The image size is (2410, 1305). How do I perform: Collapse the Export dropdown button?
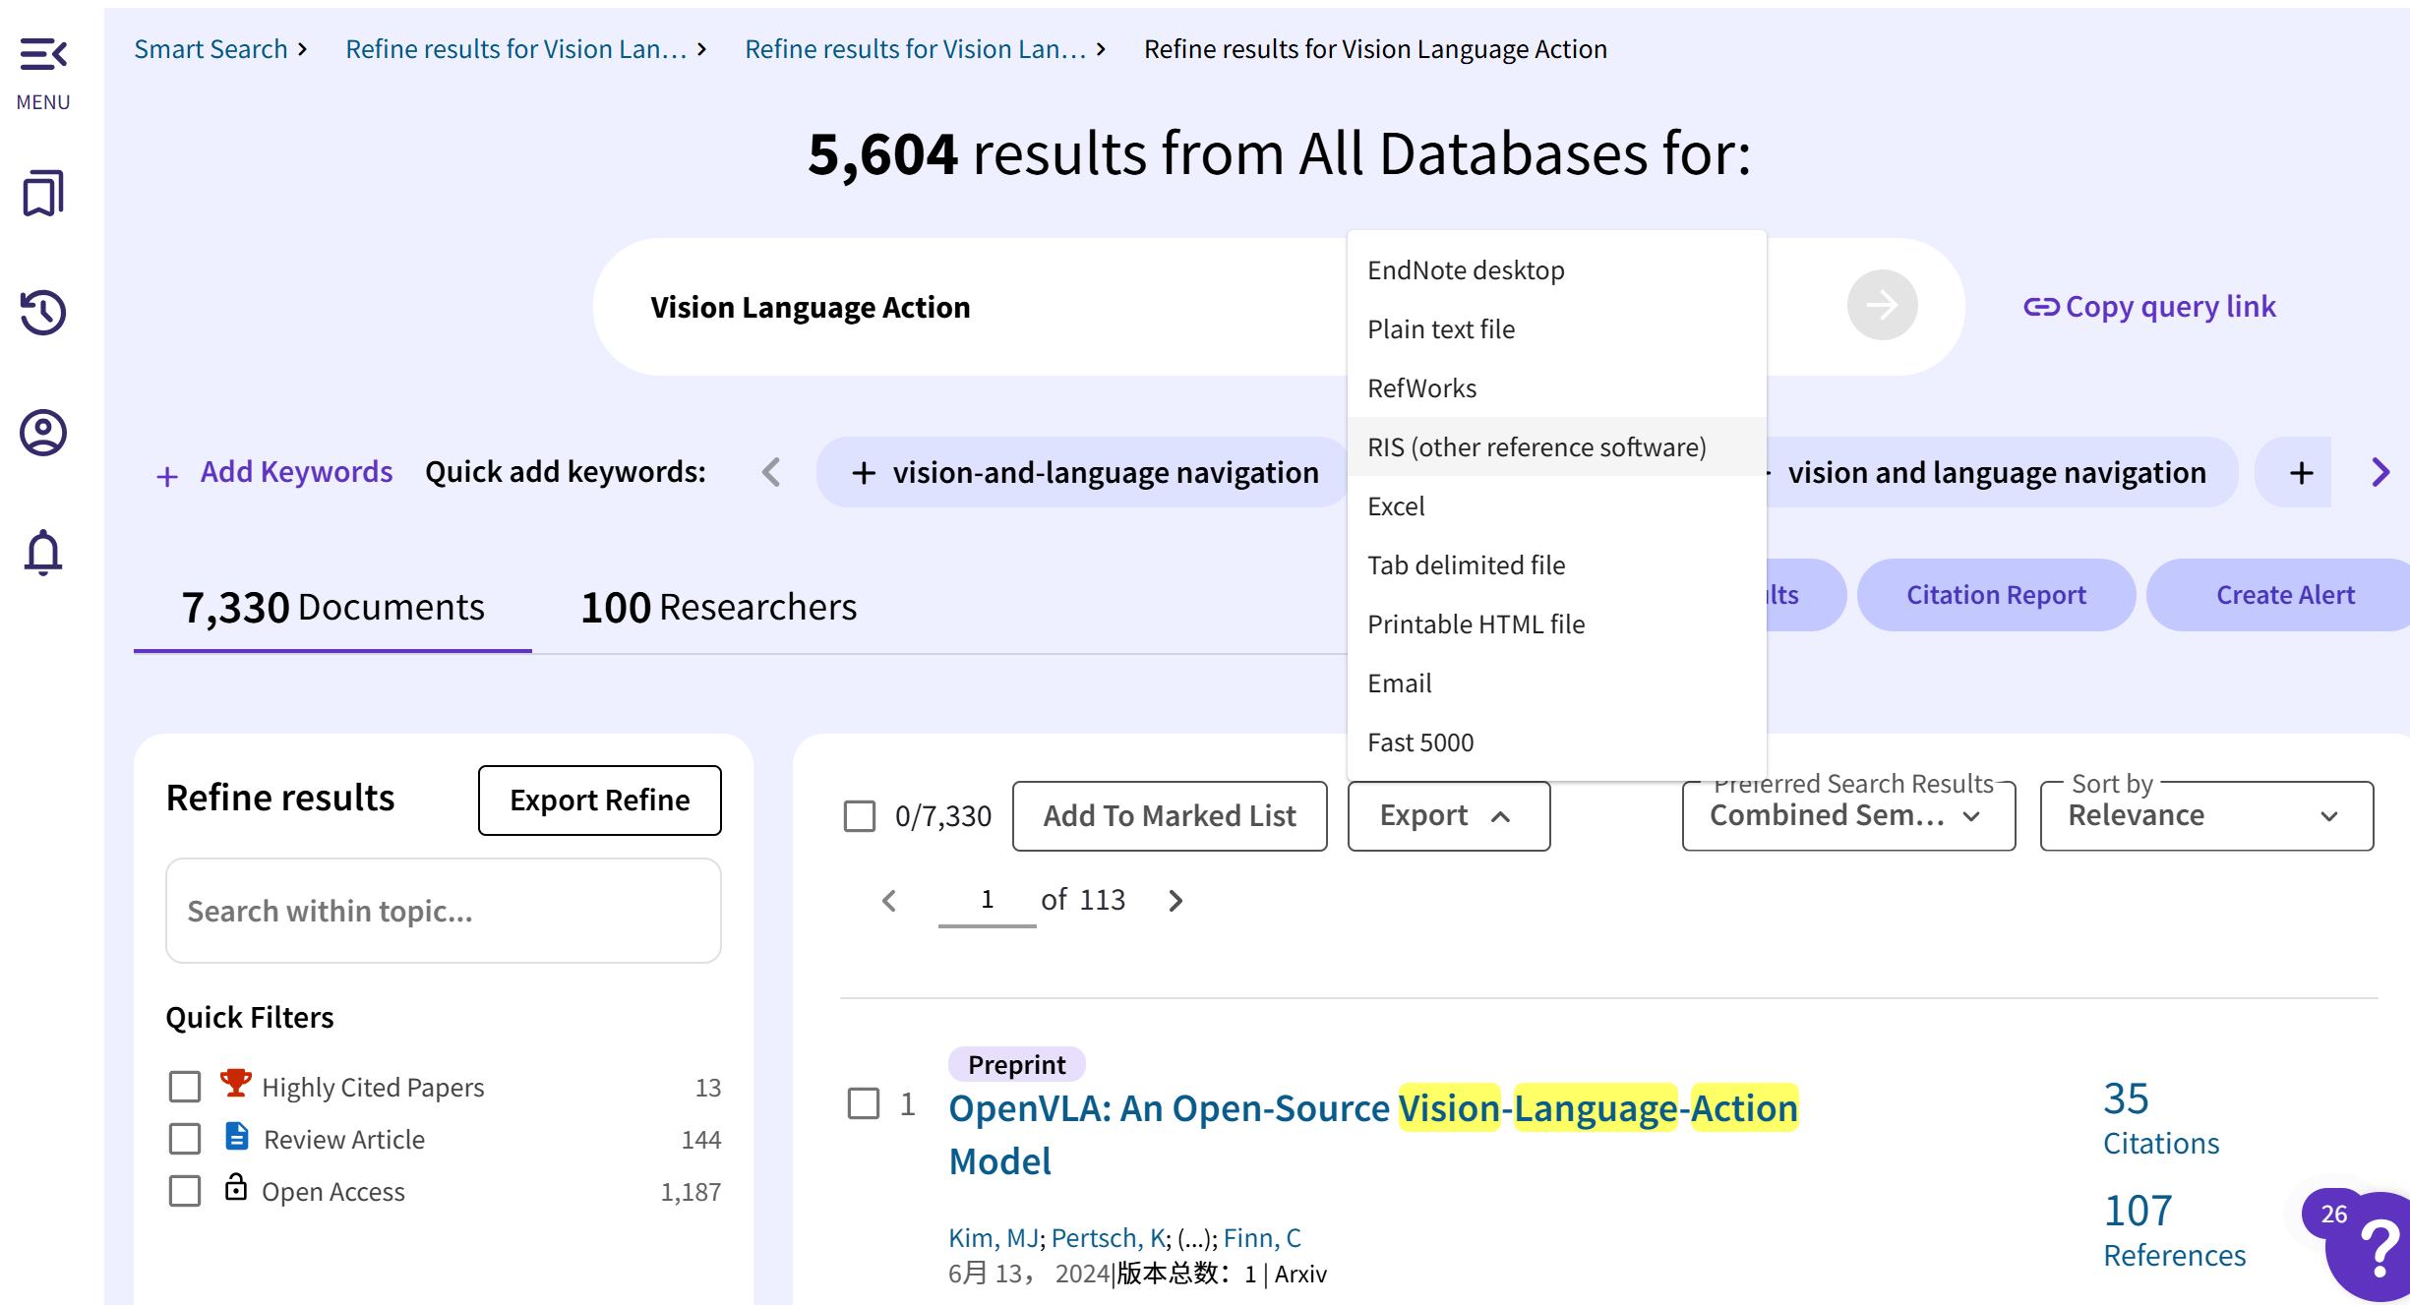[1448, 815]
